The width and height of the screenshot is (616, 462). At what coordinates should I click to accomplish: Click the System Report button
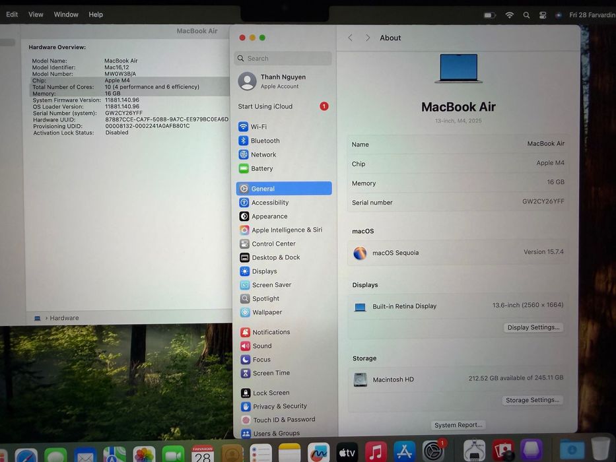[458, 424]
